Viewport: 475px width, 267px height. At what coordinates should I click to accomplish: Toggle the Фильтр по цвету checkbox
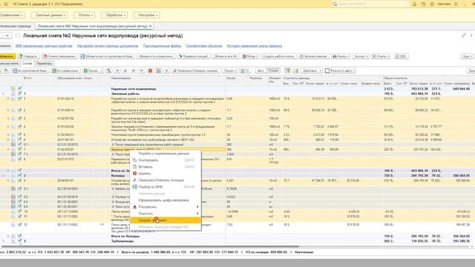(x=327, y=70)
